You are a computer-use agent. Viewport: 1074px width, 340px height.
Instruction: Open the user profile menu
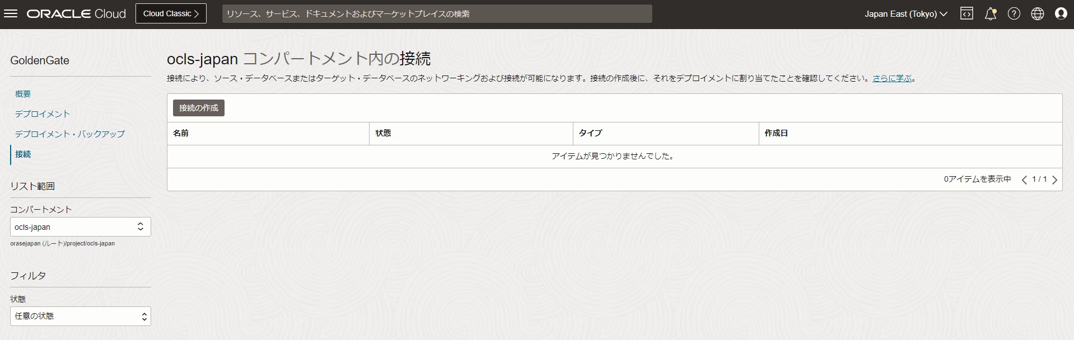pos(1061,13)
